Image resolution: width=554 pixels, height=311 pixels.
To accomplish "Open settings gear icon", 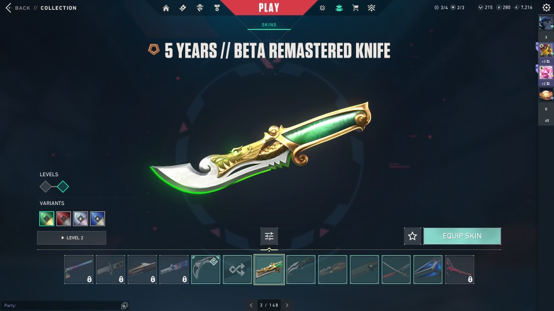I will click(x=546, y=7).
